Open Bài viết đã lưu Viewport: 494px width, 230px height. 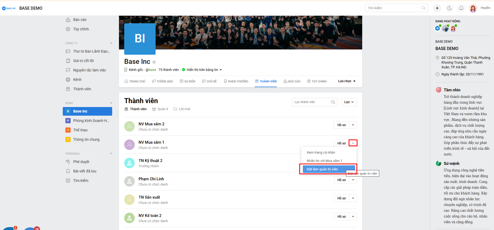[x=84, y=171]
